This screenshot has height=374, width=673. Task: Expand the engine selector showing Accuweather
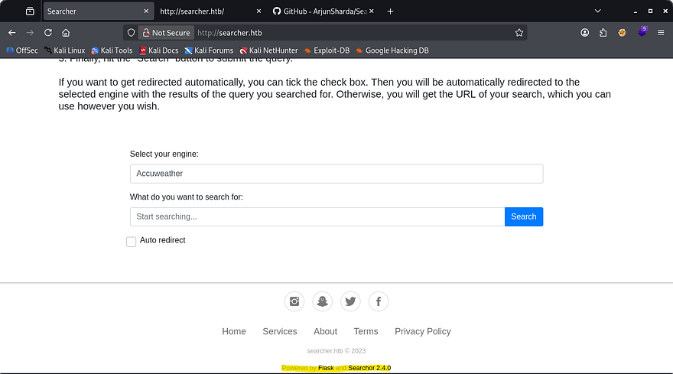[x=336, y=174]
